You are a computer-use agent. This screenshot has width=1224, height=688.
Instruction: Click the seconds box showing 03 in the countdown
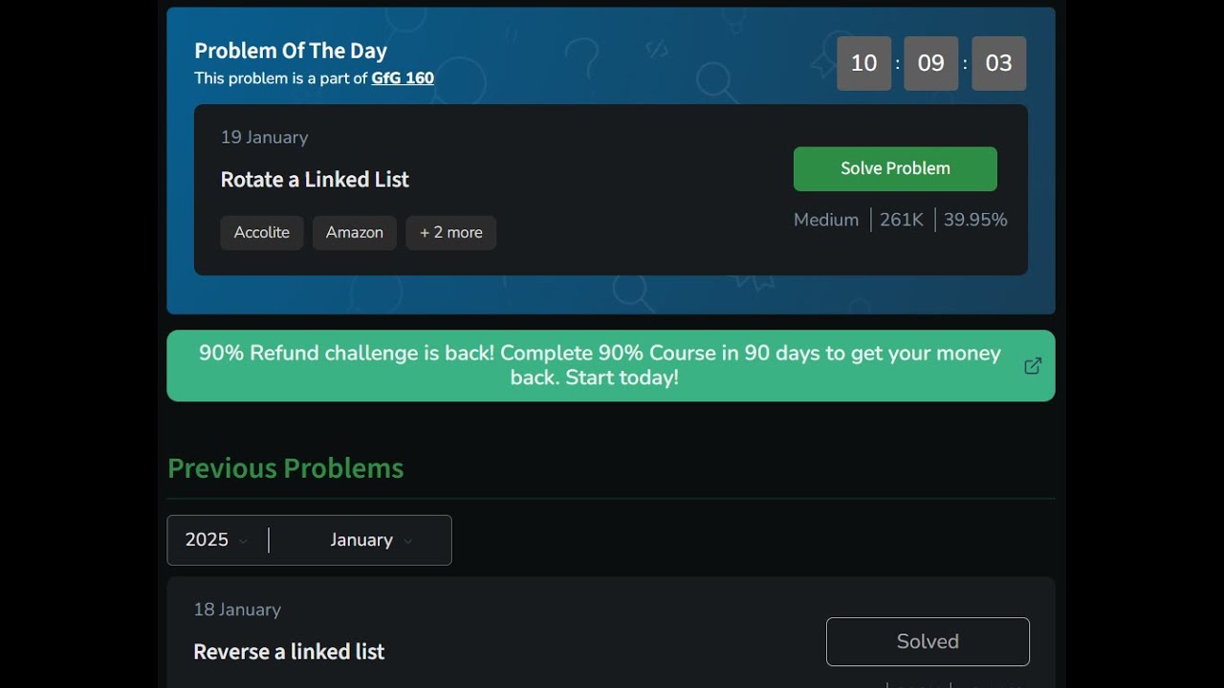(998, 63)
